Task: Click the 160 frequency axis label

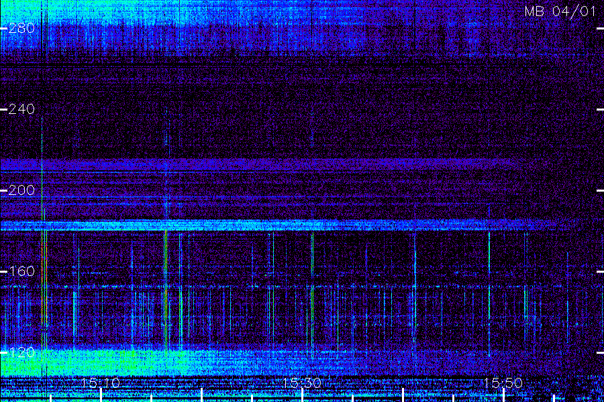Action: point(21,271)
